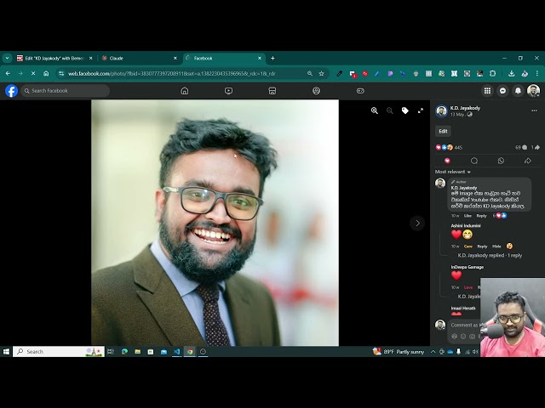Image resolution: width=545 pixels, height=408 pixels.
Task: Click the Search Facebook field
Action: 65,91
